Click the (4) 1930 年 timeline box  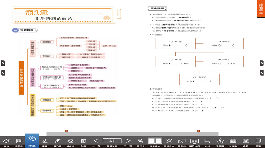point(224,61)
